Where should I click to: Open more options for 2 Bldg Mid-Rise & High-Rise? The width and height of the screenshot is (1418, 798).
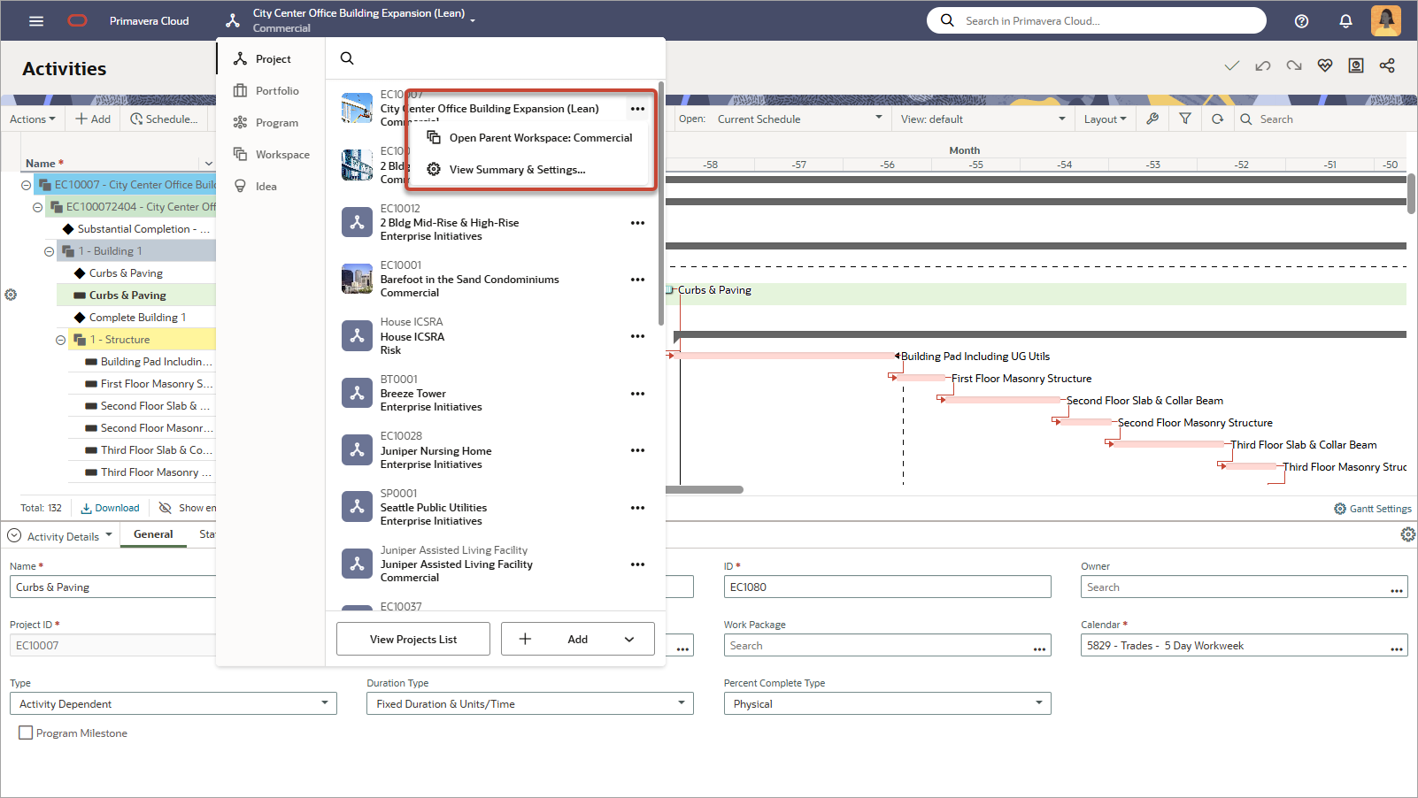(x=637, y=223)
